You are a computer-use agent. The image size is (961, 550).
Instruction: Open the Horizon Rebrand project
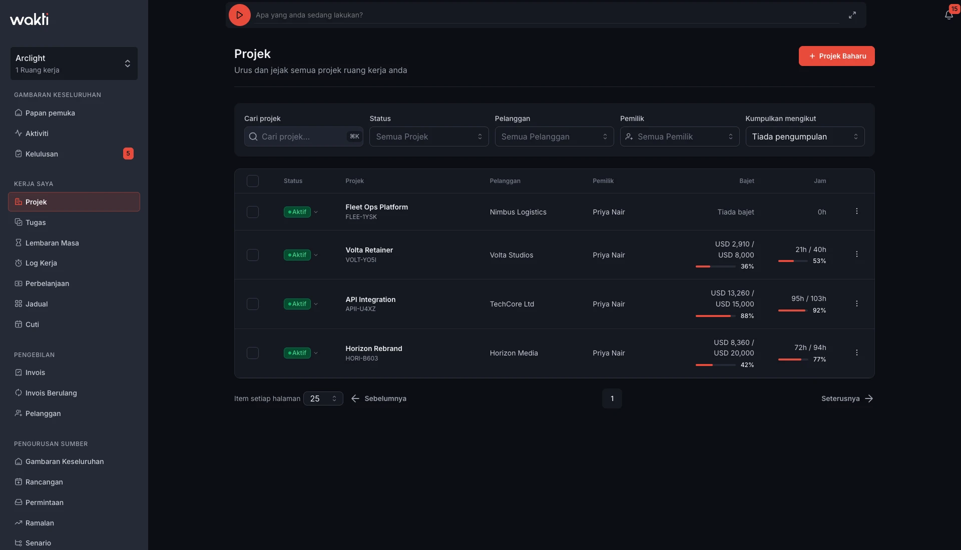(373, 348)
